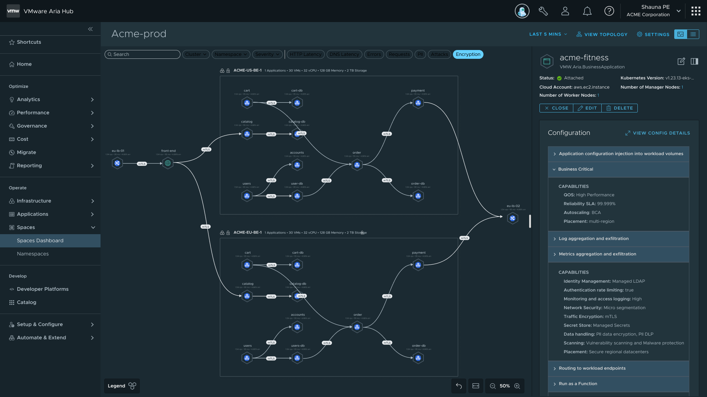Click the Edit button for acme-fitness
This screenshot has height=397, width=707.
587,108
